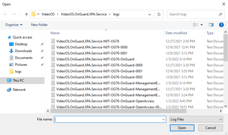Click the Open button
The width and height of the screenshot is (228, 135).
[x=182, y=128]
